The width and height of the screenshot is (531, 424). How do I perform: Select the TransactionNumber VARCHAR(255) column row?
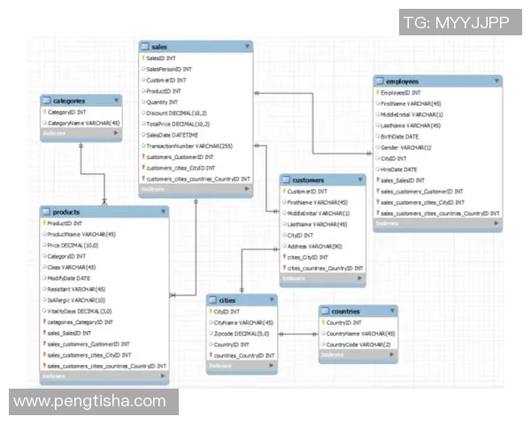tap(189, 146)
